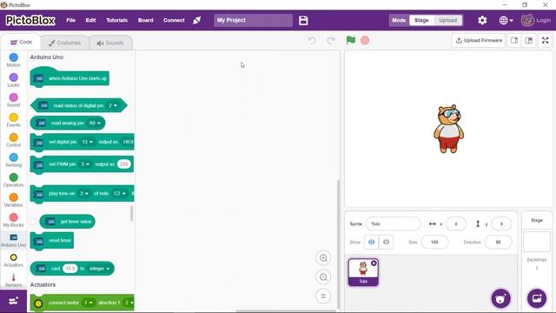This screenshot has width=556, height=313.
Task: Show the sprite with eye icon
Action: tap(371, 242)
